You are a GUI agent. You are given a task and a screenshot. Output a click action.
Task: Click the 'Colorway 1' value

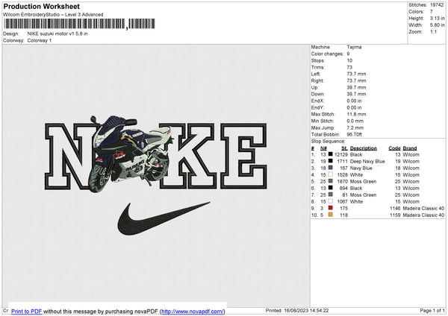[x=40, y=40]
